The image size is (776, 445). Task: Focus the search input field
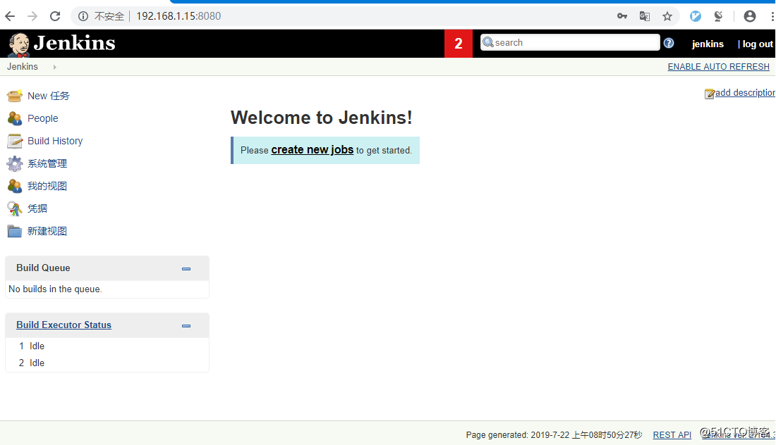point(570,42)
